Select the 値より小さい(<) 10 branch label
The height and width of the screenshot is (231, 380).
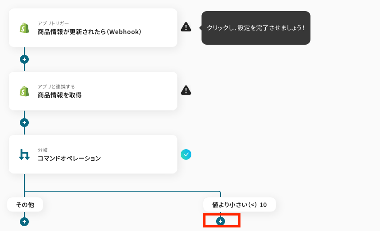(x=240, y=204)
